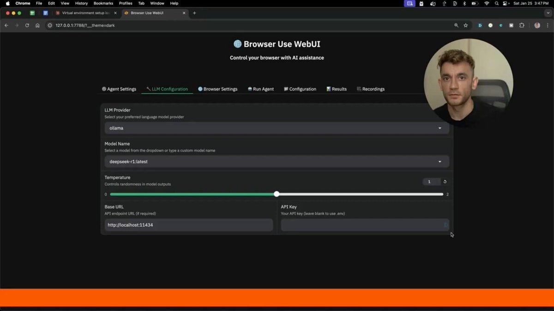Reload the current page
The image size is (554, 311).
click(27, 25)
